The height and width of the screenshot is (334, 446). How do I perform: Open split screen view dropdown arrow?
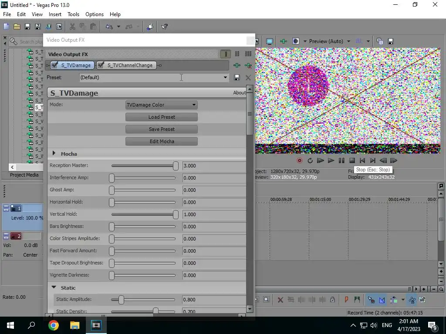305,41
